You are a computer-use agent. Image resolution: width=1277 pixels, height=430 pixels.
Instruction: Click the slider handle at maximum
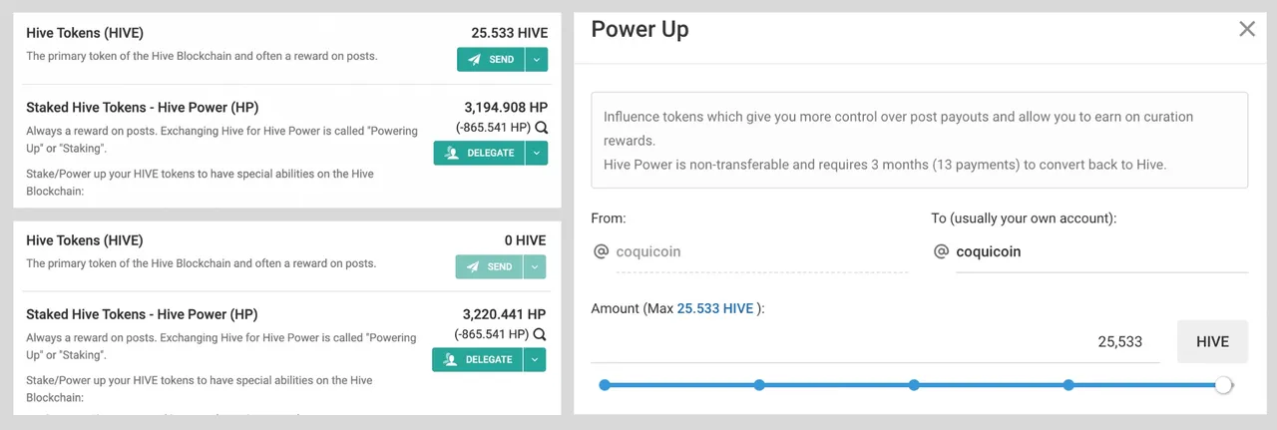pos(1223,385)
